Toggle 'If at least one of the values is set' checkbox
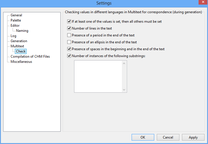The image size is (208, 144). [x=69, y=22]
